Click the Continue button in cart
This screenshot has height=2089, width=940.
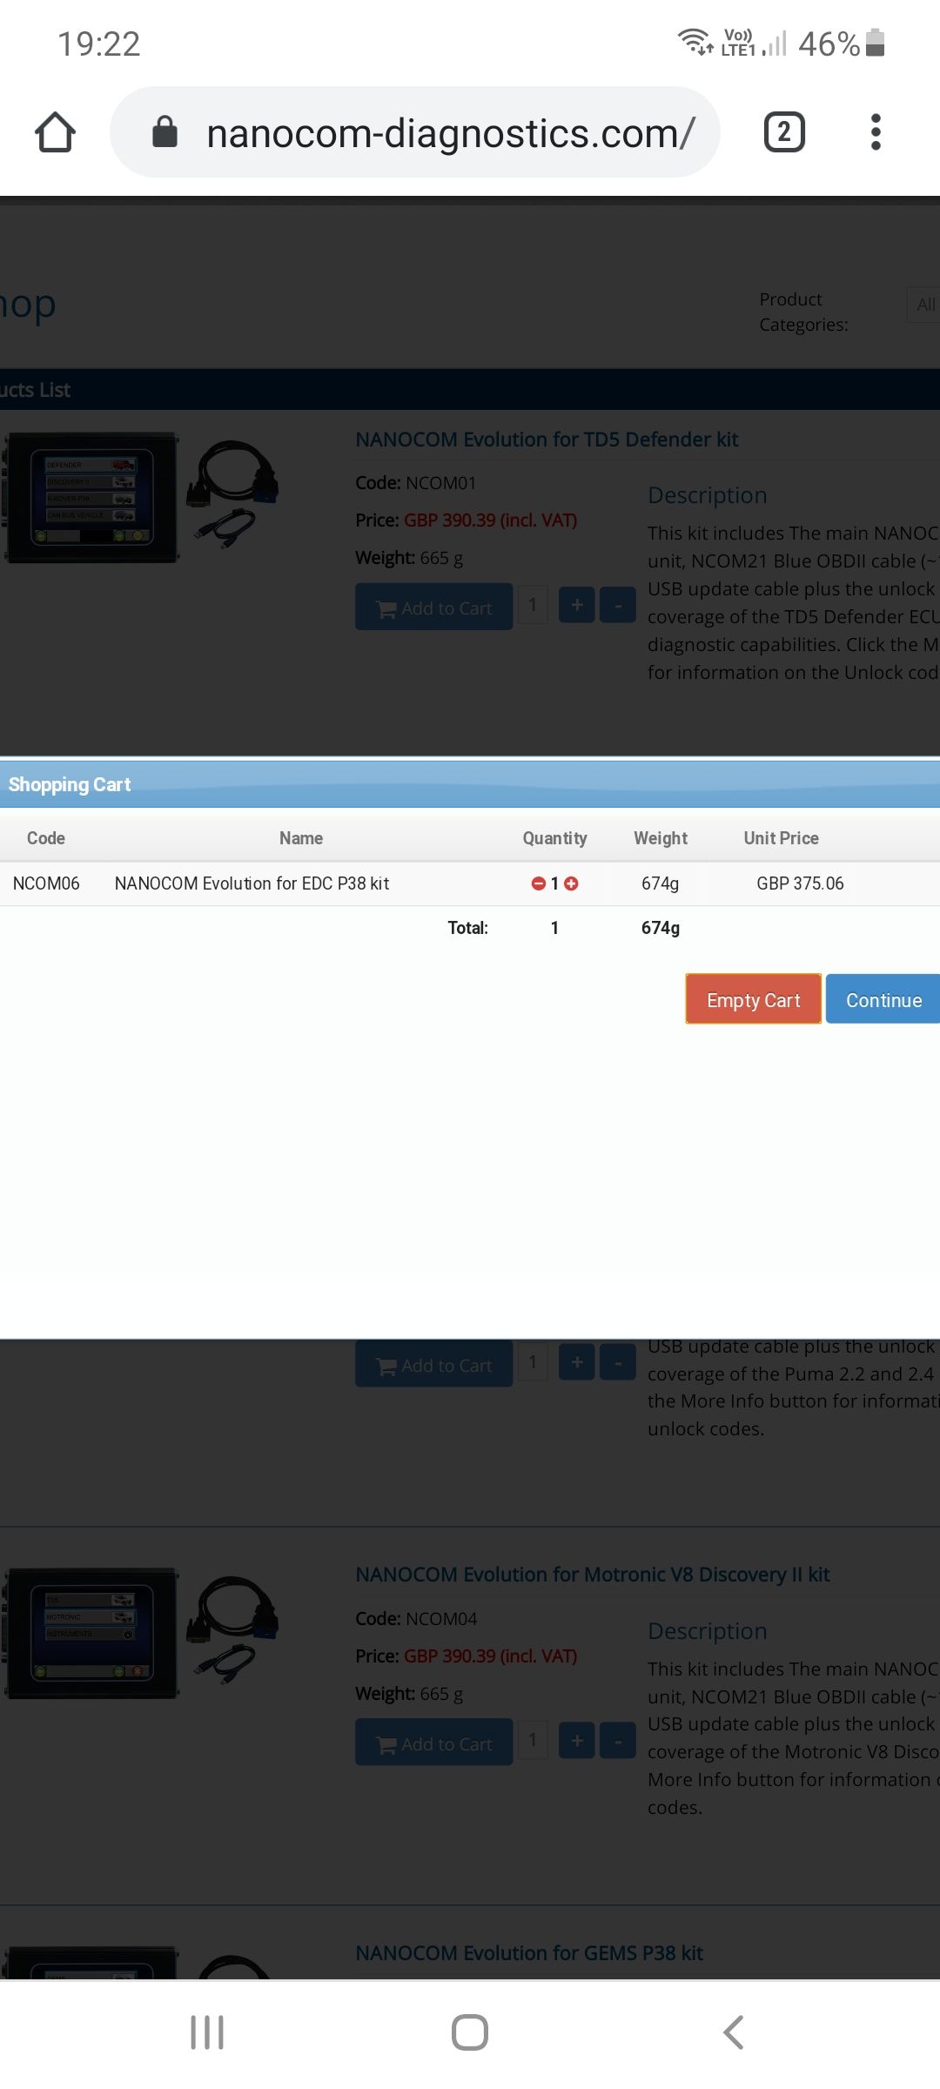click(883, 999)
